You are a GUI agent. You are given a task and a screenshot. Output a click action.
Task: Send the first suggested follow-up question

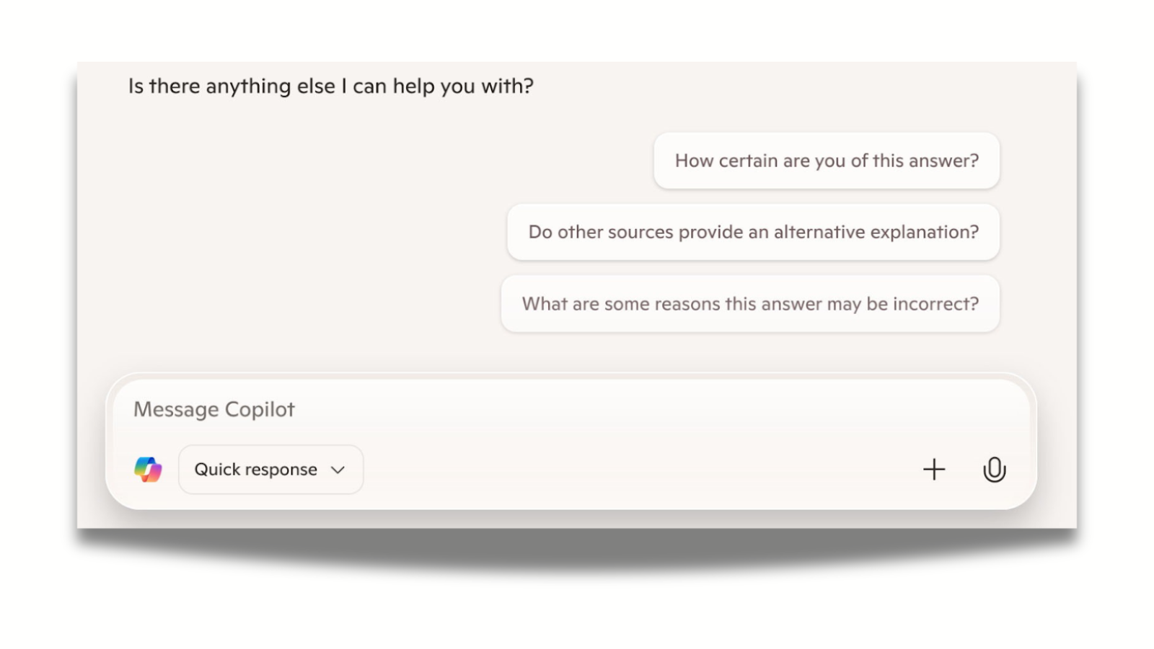pos(826,161)
